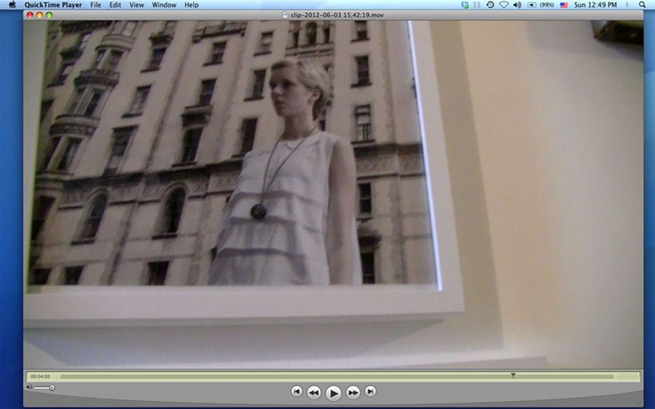Click the playhead marker on the timeline
The image size is (655, 409).
513,376
